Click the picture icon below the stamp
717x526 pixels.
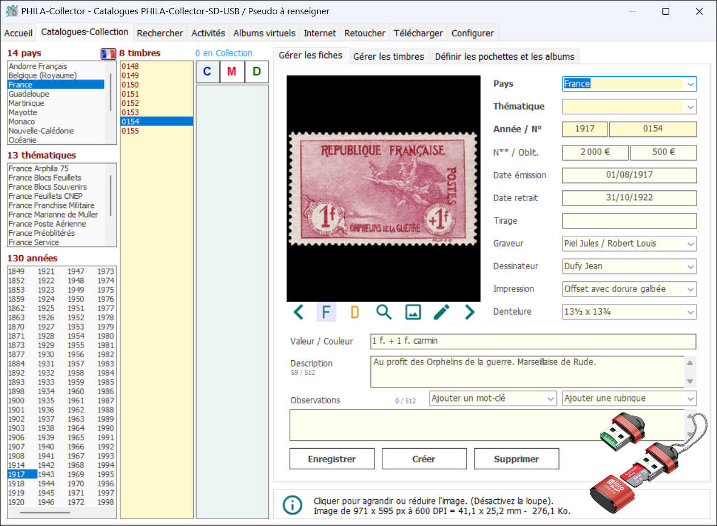413,312
